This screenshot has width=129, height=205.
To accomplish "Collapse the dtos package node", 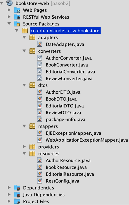I will (x=24, y=85).
